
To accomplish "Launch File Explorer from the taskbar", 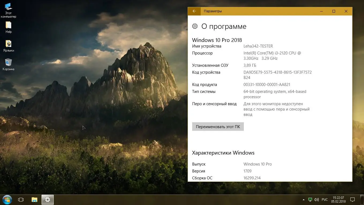I will pos(35,200).
